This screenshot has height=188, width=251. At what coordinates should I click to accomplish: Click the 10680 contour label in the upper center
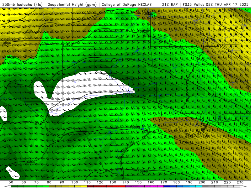(127, 59)
